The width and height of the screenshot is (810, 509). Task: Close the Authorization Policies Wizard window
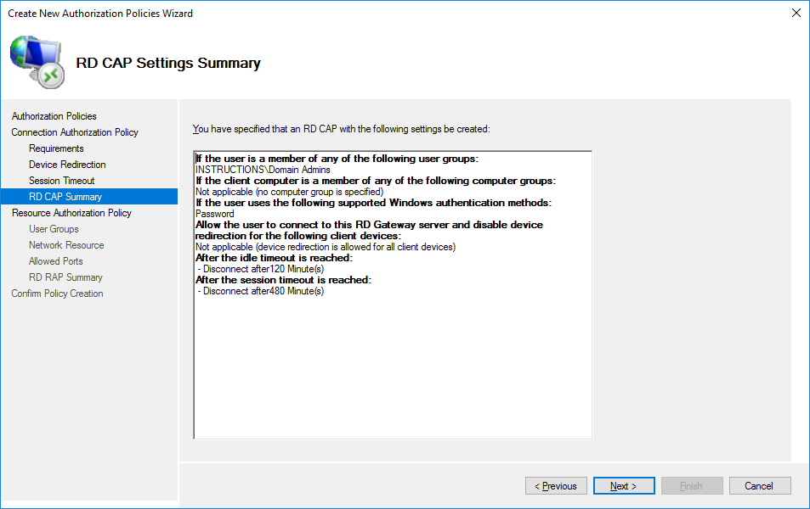796,13
